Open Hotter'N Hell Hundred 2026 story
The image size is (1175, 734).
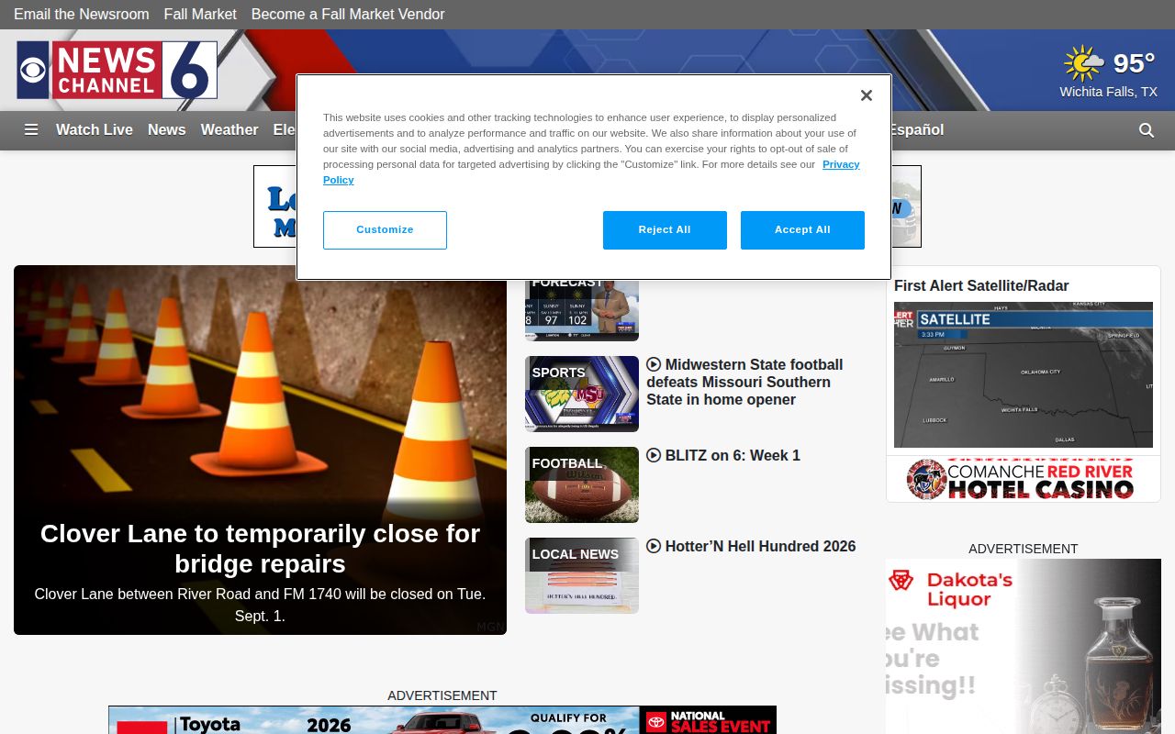760,546
